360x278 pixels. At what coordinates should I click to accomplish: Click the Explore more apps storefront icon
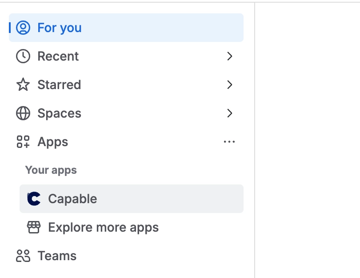(35, 227)
